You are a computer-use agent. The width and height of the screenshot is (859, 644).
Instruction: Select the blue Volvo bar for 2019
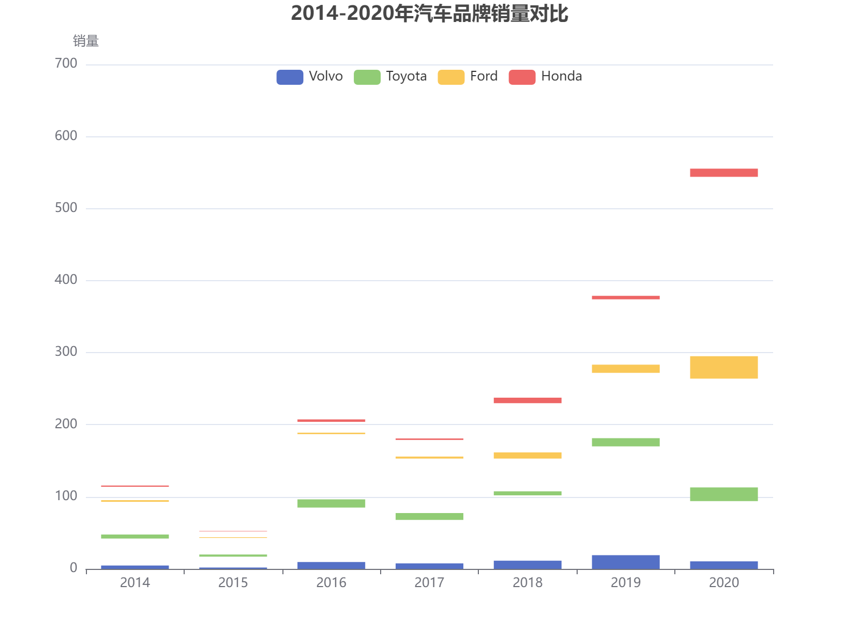[x=626, y=562]
